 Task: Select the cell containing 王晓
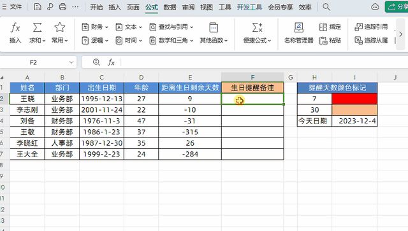point(27,99)
